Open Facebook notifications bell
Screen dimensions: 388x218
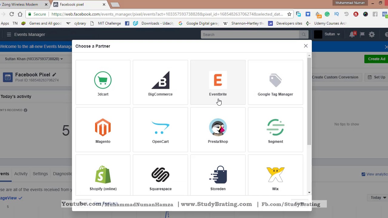tap(352, 35)
